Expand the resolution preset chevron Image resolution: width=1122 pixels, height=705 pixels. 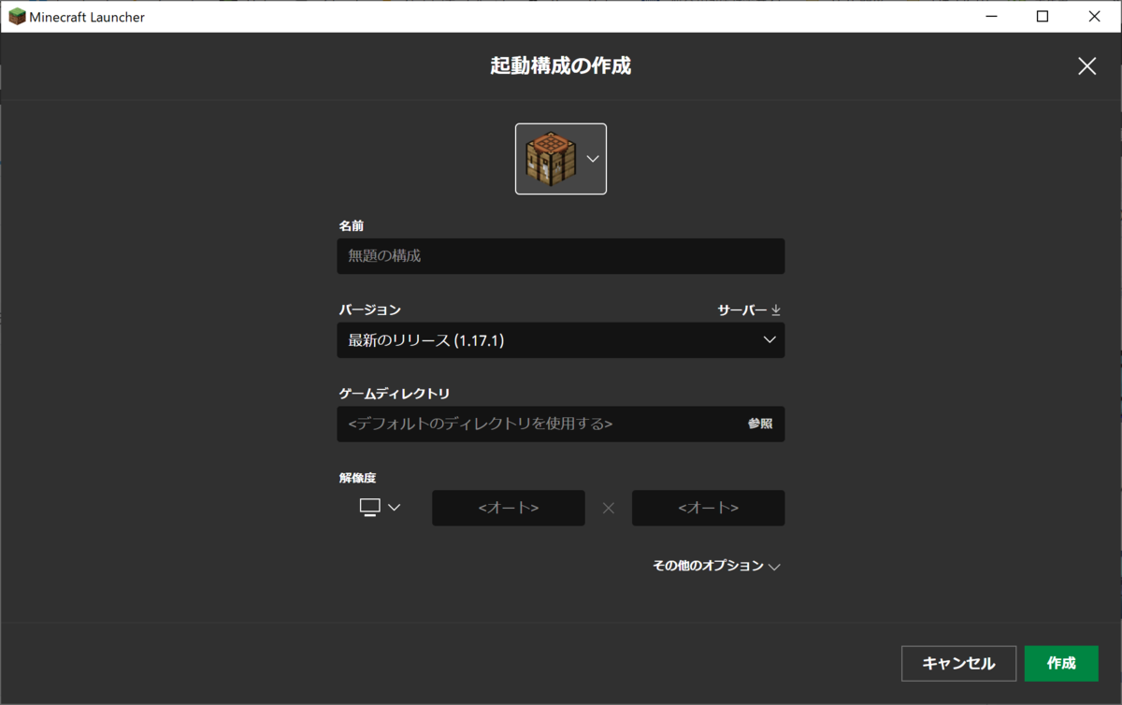tap(394, 508)
